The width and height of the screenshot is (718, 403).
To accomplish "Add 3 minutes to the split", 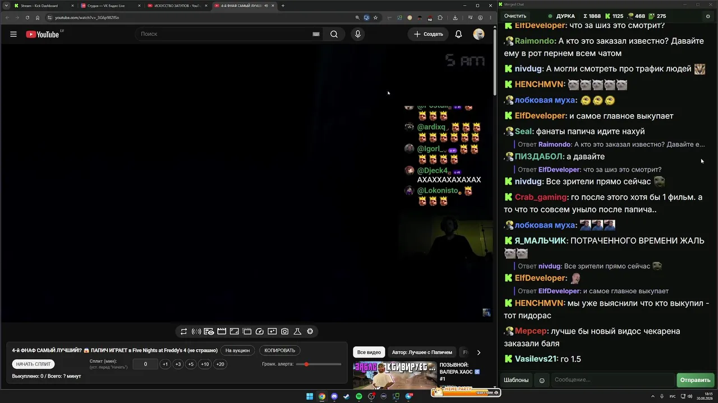I will [x=178, y=364].
